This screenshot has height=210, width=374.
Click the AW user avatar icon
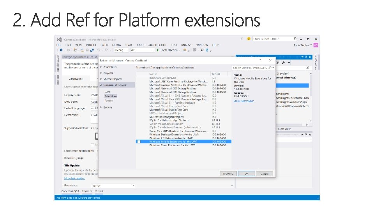316,45
